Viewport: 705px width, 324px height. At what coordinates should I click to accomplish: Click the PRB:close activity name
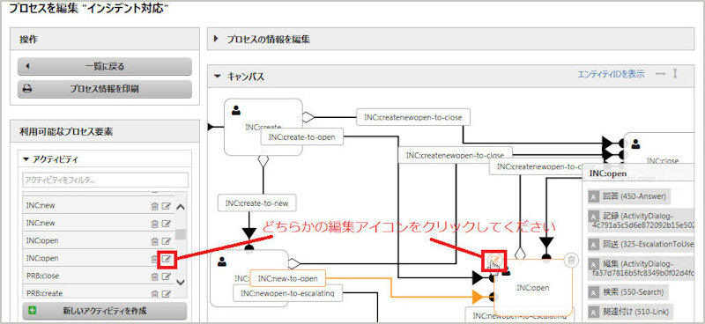pyautogui.click(x=42, y=276)
